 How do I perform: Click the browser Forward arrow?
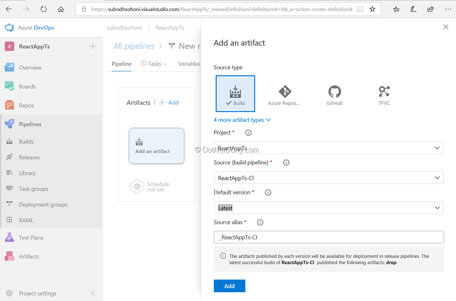pos(26,9)
